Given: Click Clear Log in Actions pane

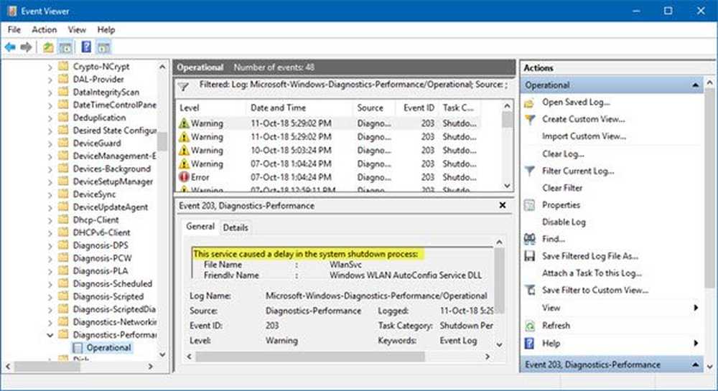Looking at the screenshot, I should point(563,154).
